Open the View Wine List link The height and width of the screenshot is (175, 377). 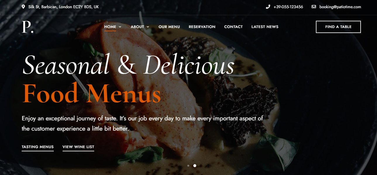click(78, 147)
